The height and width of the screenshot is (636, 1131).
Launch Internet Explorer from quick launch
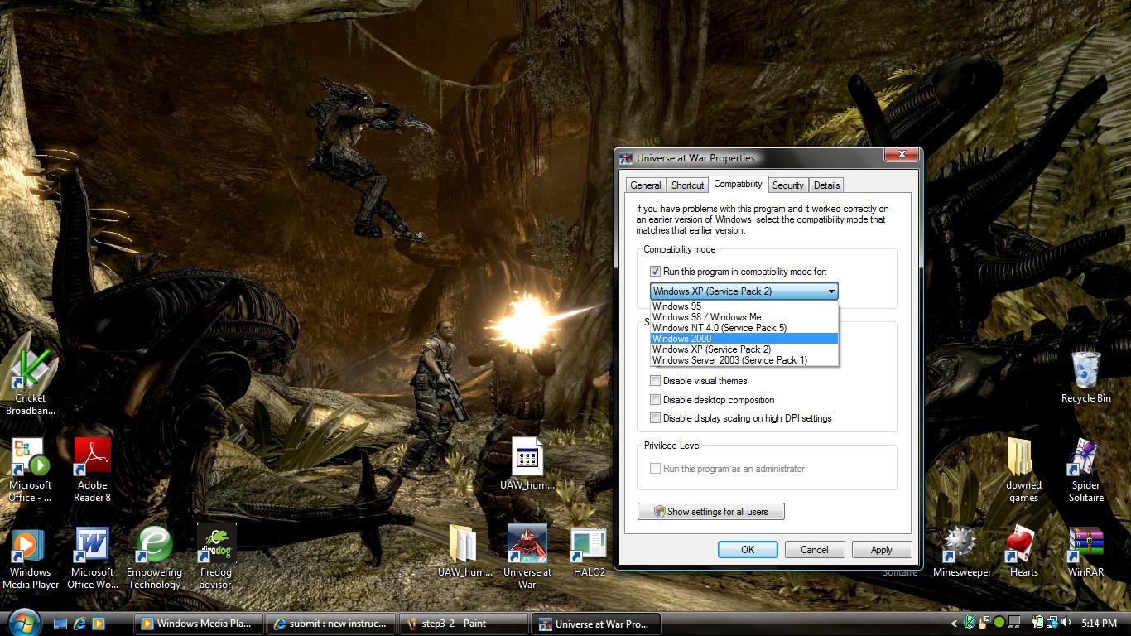79,624
